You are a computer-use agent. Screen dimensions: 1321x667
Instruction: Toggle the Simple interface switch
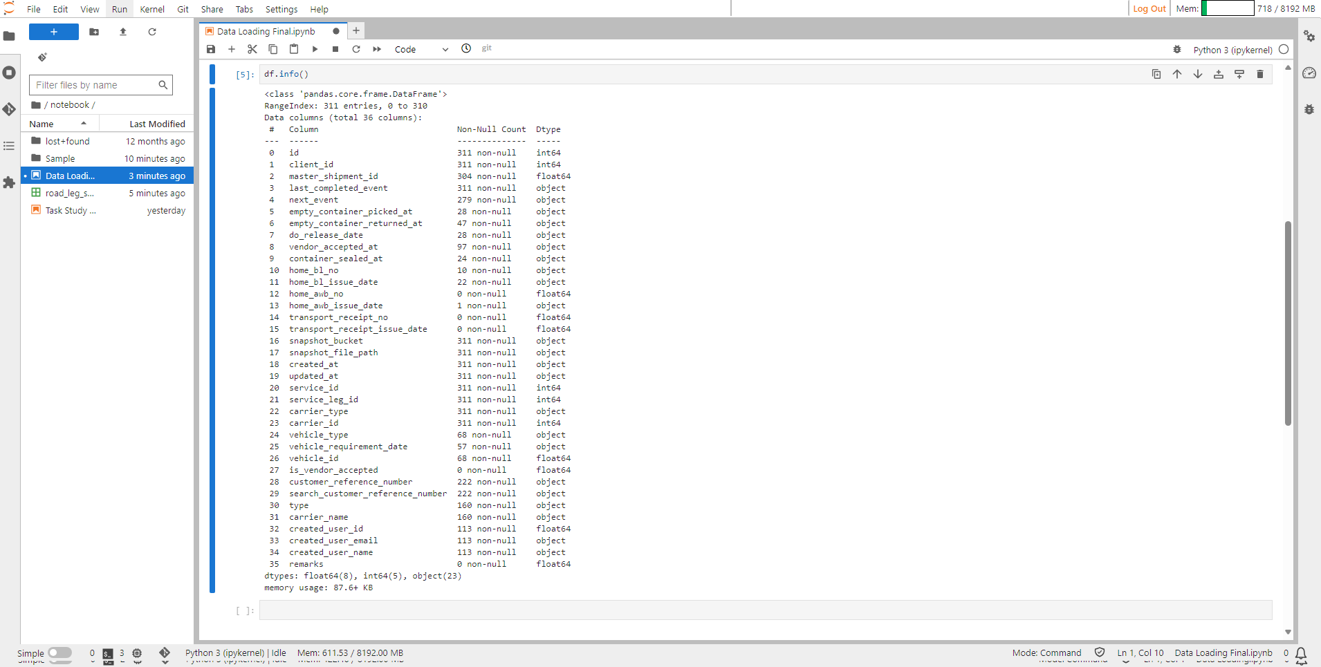[x=62, y=652]
